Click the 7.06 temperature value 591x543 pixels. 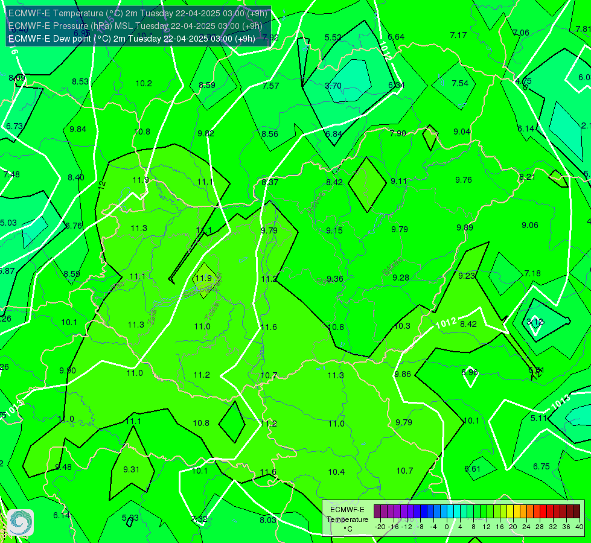pyautogui.click(x=521, y=33)
